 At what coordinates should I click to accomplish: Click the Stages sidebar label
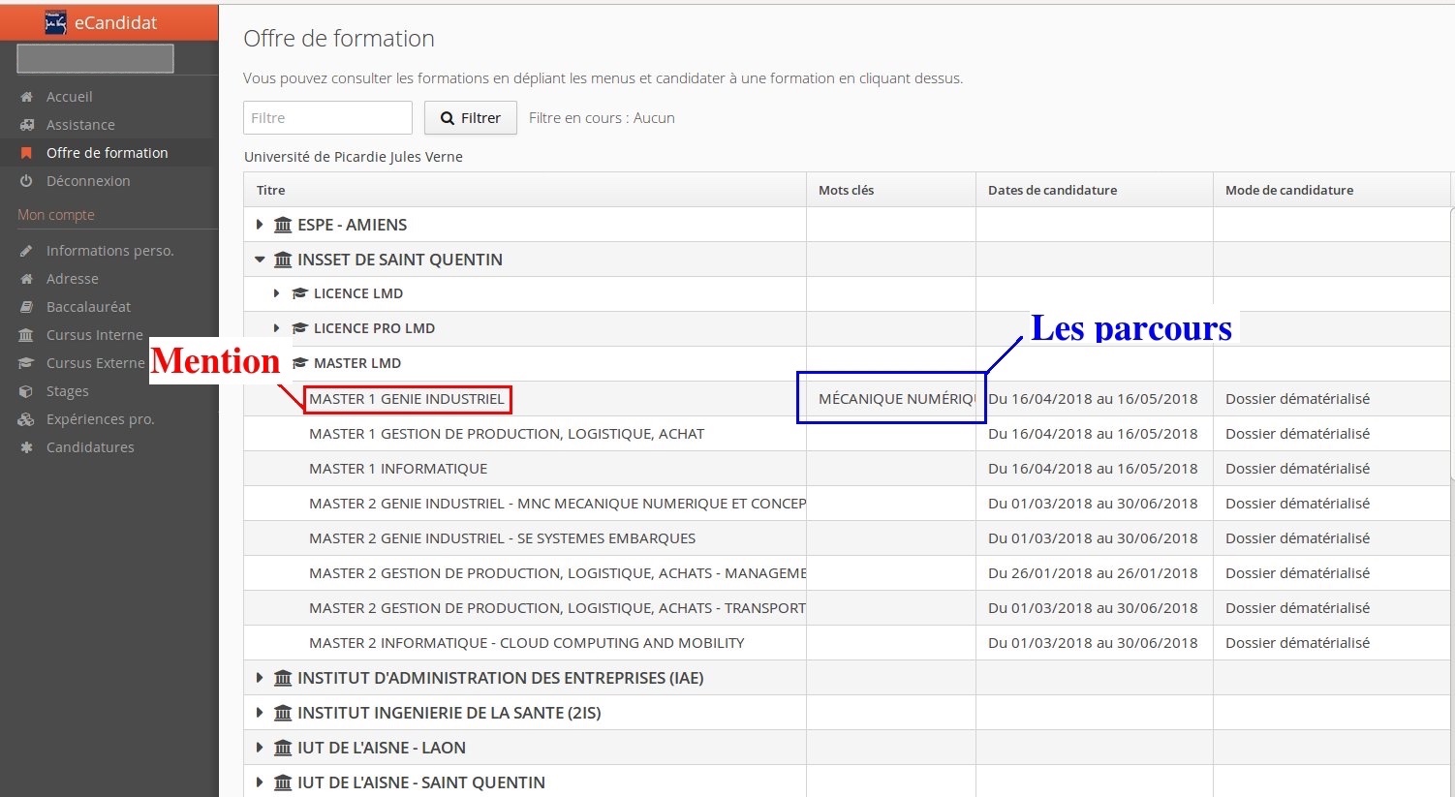68,391
